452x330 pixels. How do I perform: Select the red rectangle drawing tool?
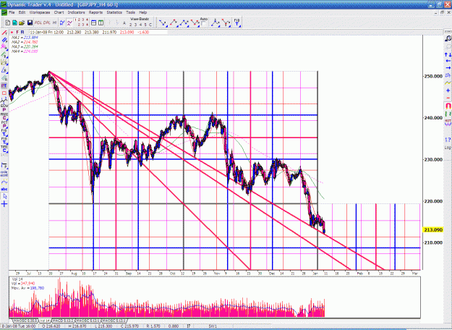4,93
